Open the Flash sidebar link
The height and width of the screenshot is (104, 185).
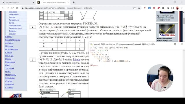point(8,65)
